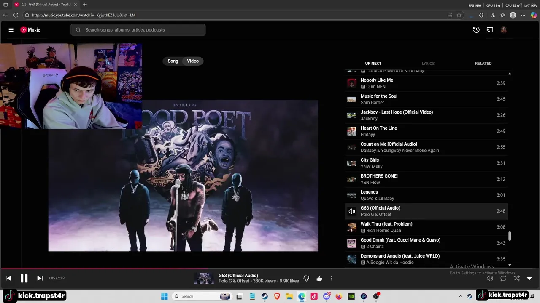Open Steam from the taskbar

pyautogui.click(x=265, y=296)
